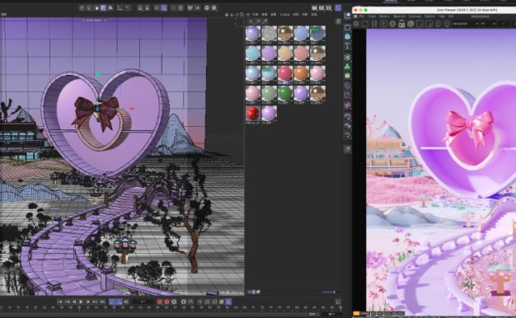
Task: Click the highlighted layout icon at top right
Action: coord(338,8)
